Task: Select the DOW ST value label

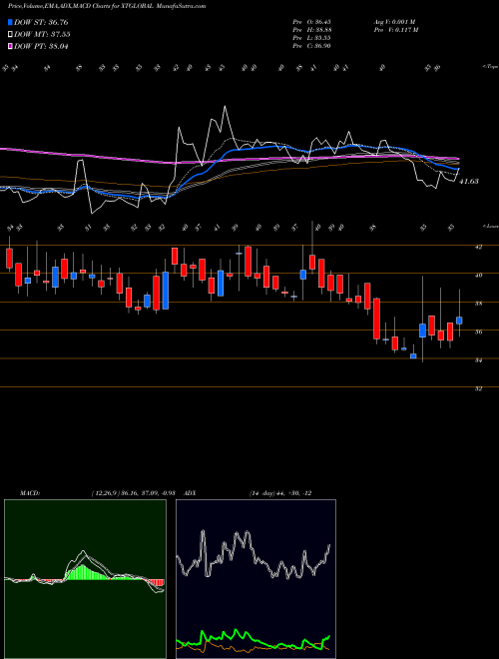Action: coord(41,22)
